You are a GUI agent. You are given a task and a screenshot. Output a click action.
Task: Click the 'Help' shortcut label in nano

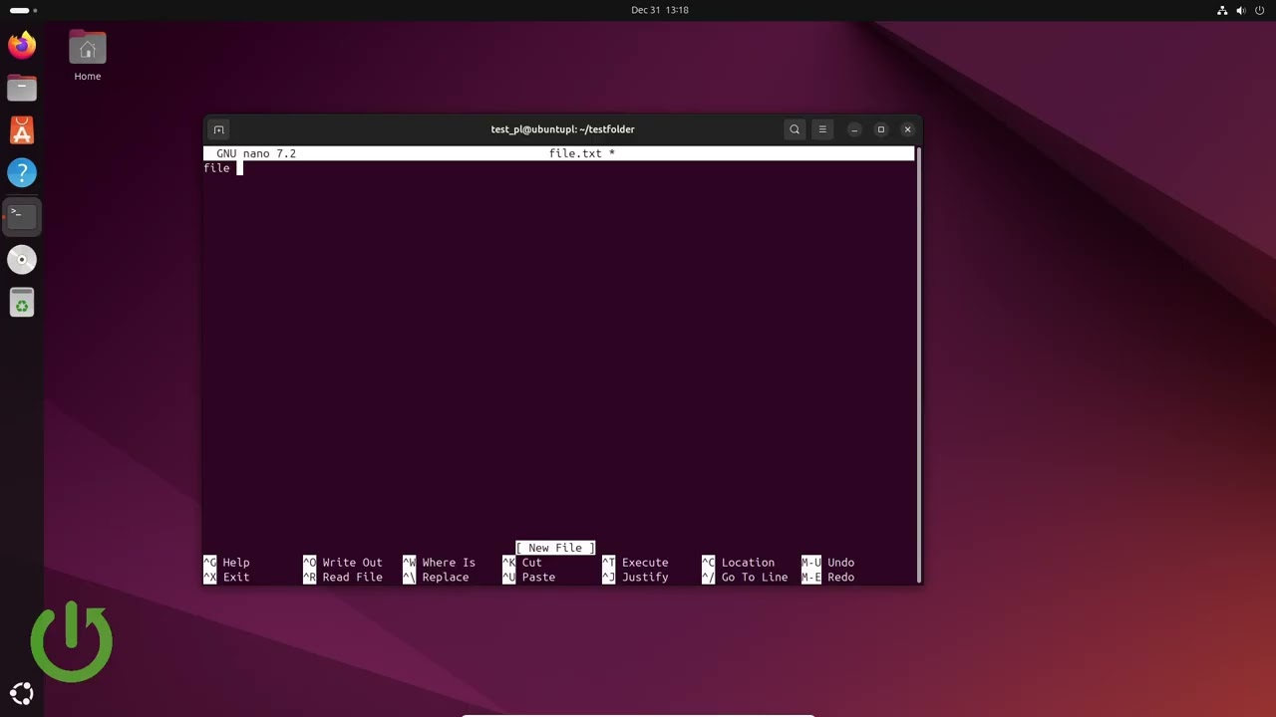(x=236, y=563)
